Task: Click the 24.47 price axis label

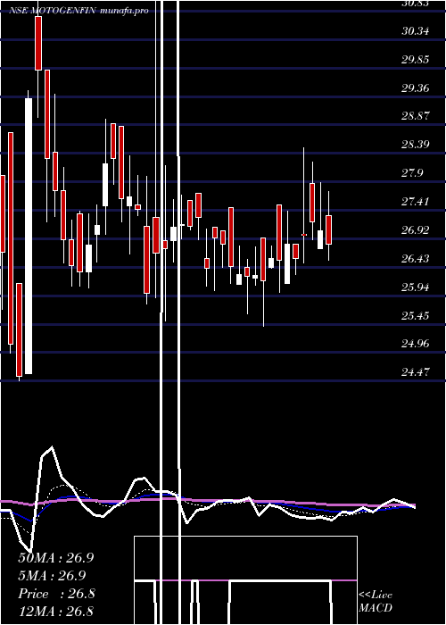Action: point(416,372)
